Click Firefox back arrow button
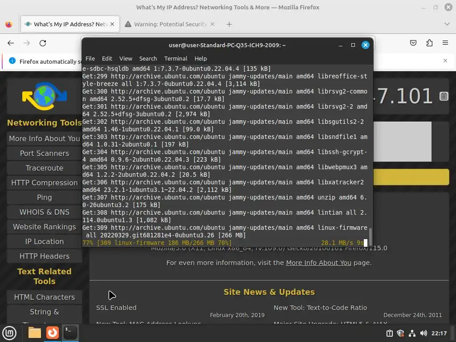The height and width of the screenshot is (342, 456). tap(11, 43)
